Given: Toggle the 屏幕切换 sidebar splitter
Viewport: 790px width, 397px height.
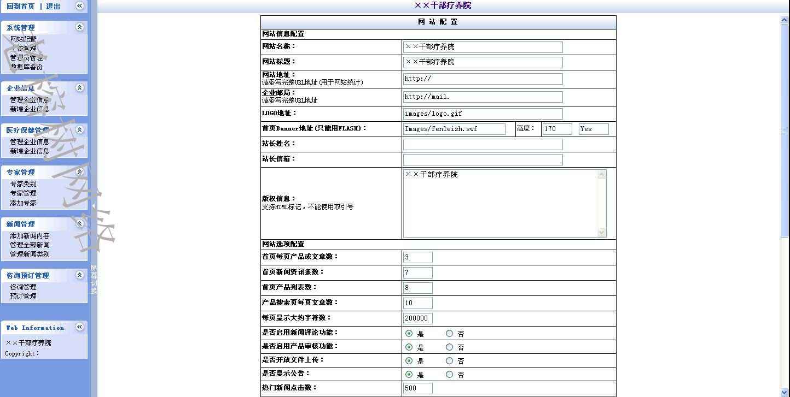Looking at the screenshot, I should point(94,279).
